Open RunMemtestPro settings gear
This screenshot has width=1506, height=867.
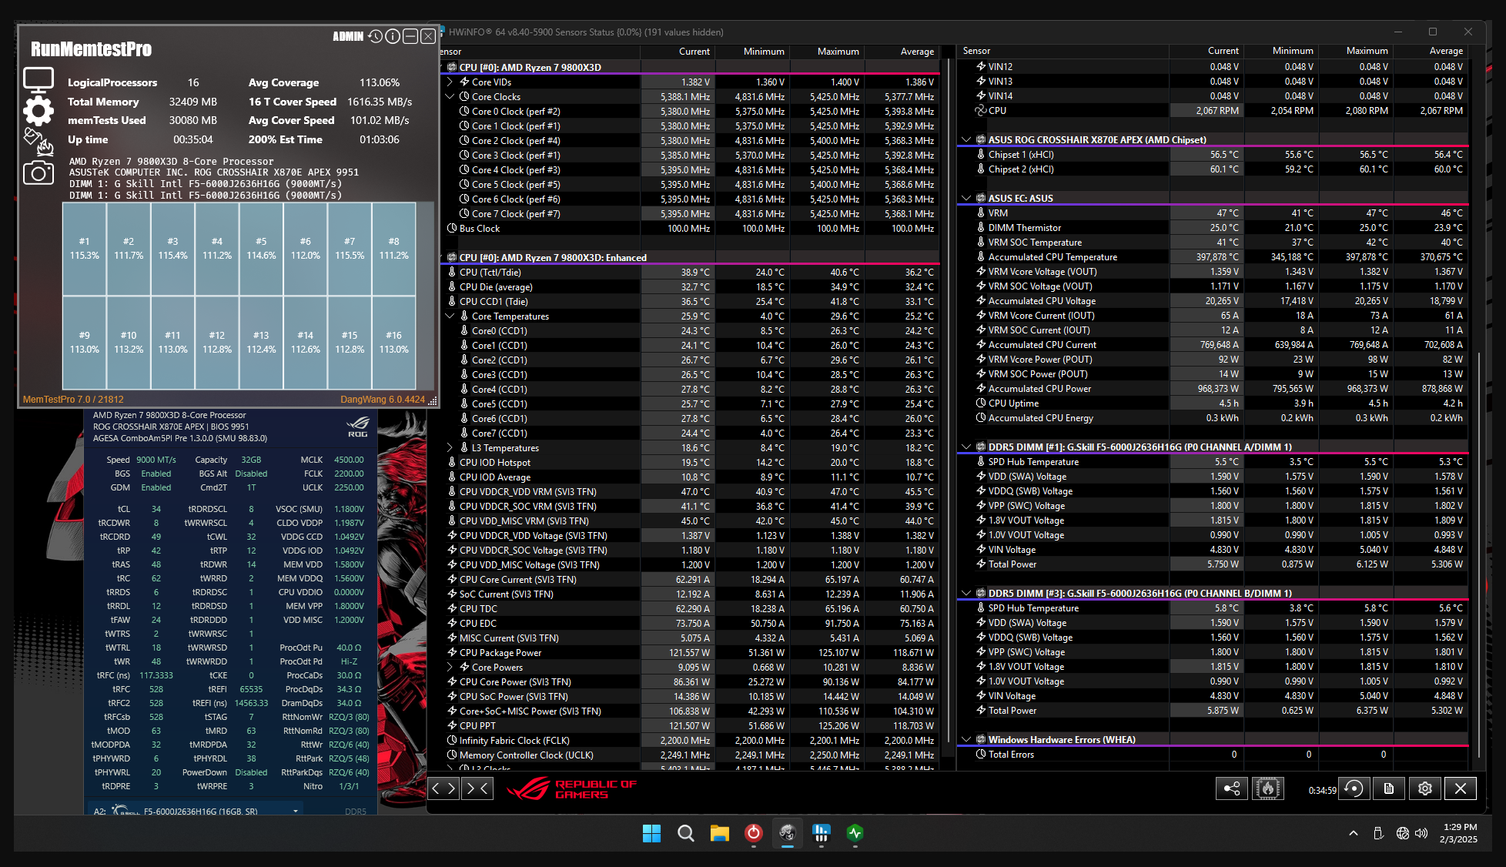(x=38, y=111)
